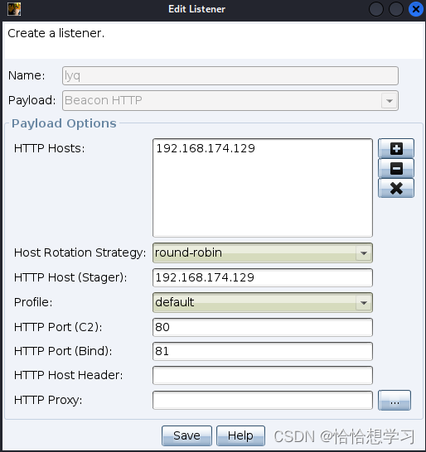This screenshot has width=426, height=452.
Task: Click the 'Edit Listener' window title
Action: (x=196, y=9)
